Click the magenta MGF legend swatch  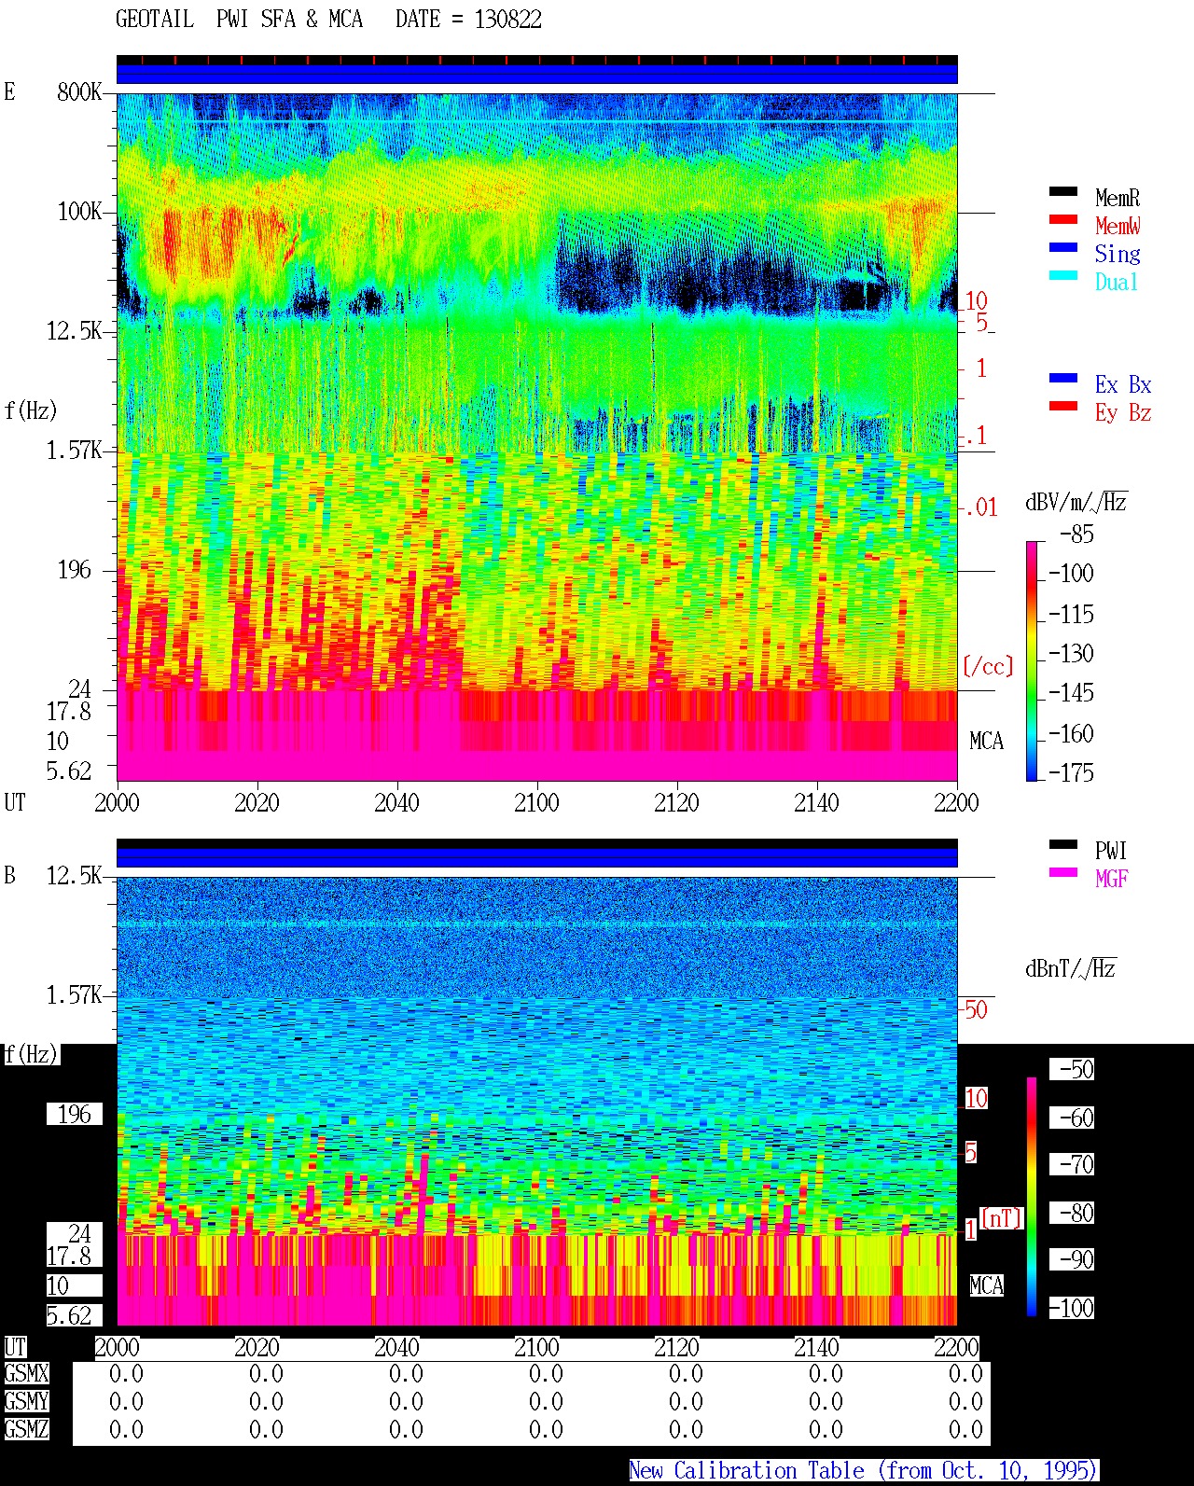pos(1063,873)
